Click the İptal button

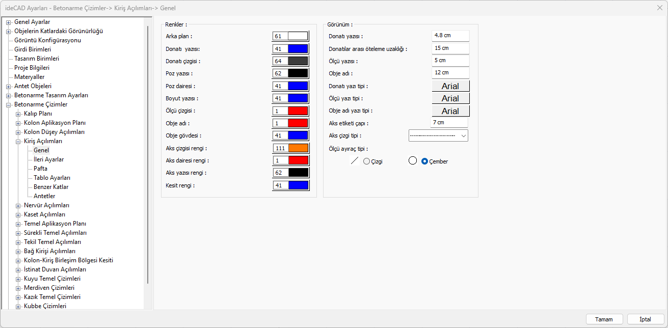point(646,319)
